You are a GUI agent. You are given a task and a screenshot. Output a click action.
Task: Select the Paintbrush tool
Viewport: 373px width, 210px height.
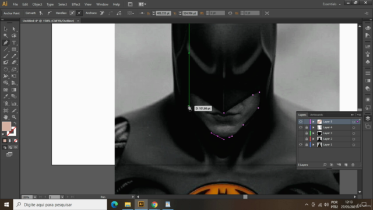(x=5, y=56)
